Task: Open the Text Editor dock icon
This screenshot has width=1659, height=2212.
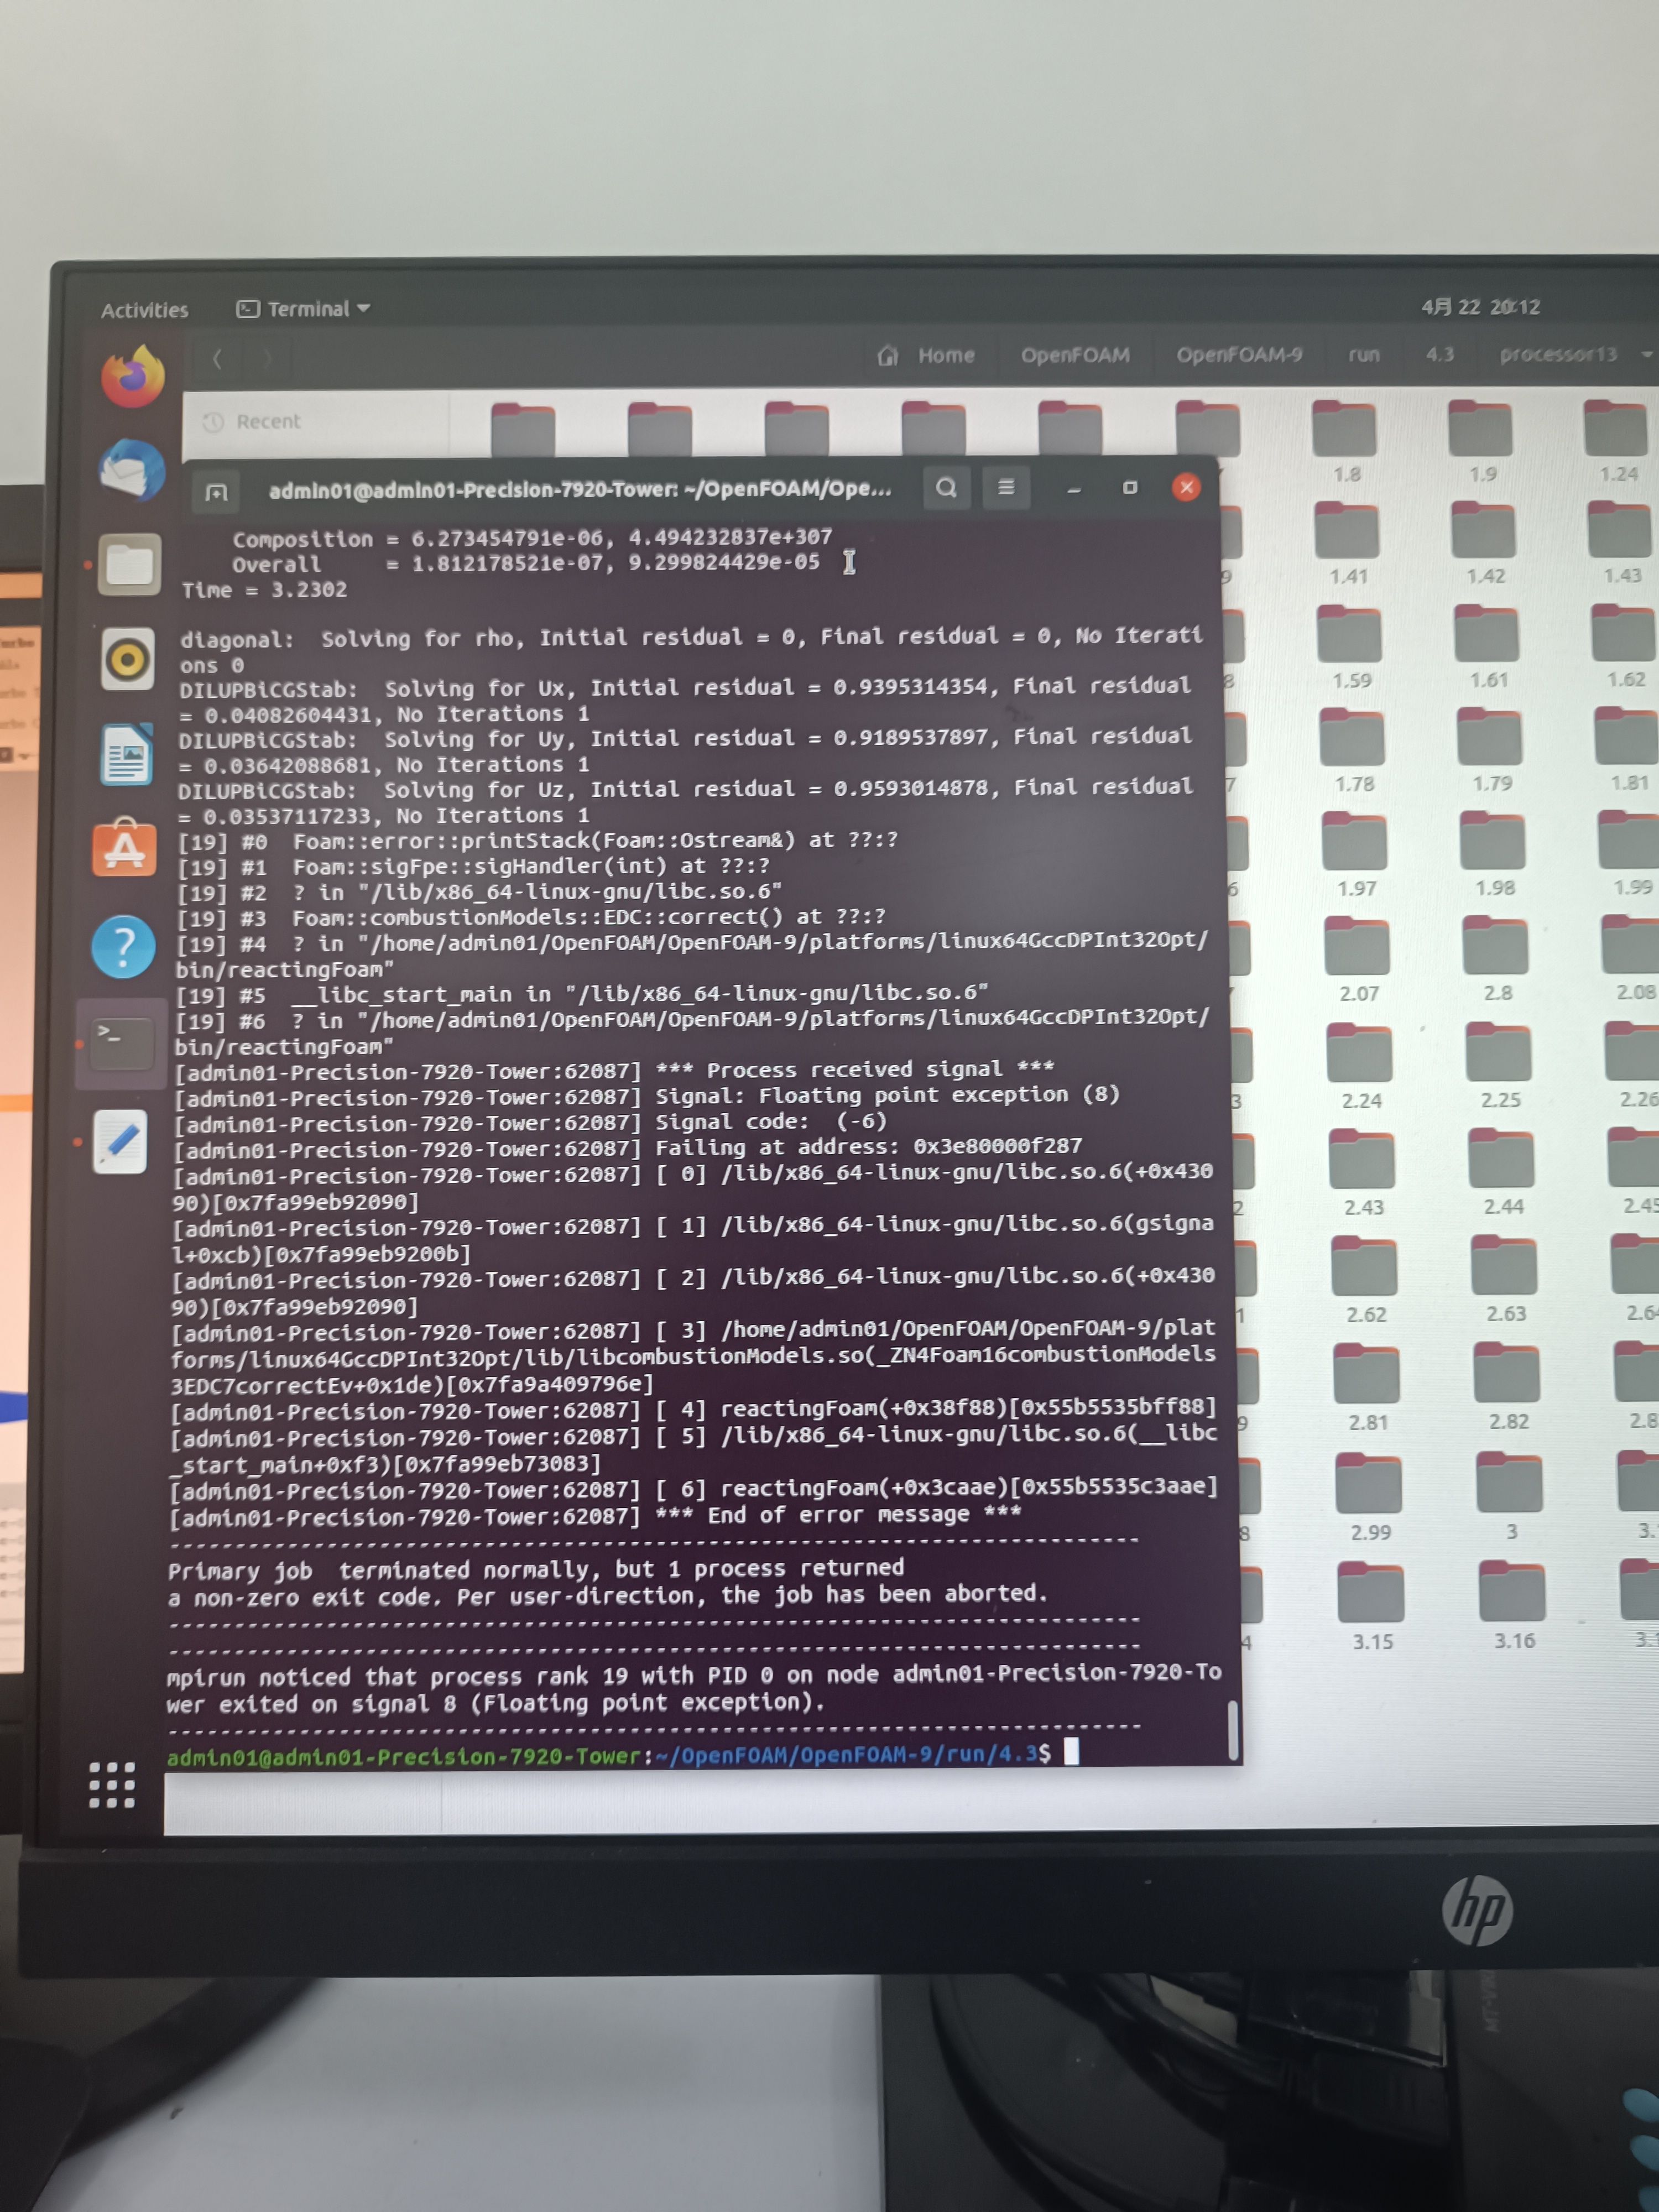Action: [121, 1141]
